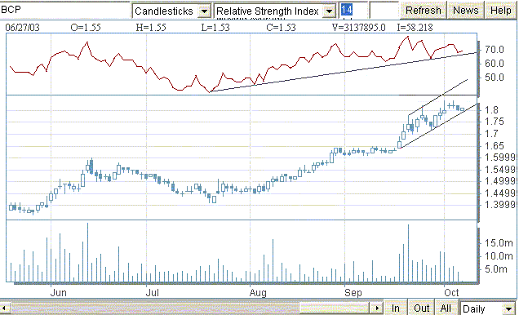The height and width of the screenshot is (315, 519).
Task: Click the 1.75 price axis label
Action: pos(495,122)
